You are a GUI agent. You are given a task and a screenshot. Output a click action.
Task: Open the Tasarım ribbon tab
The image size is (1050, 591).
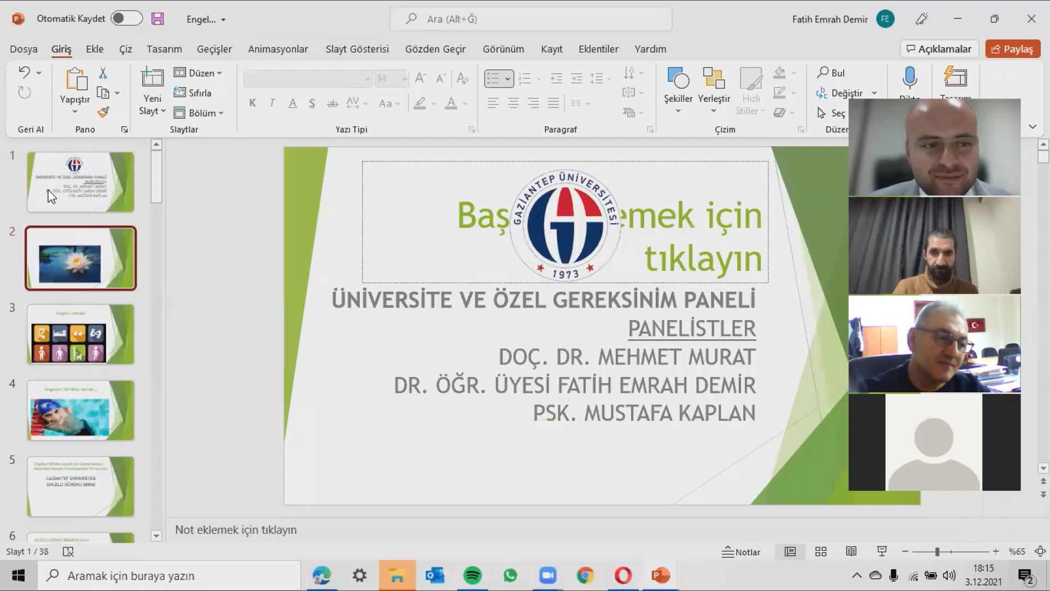pos(164,49)
